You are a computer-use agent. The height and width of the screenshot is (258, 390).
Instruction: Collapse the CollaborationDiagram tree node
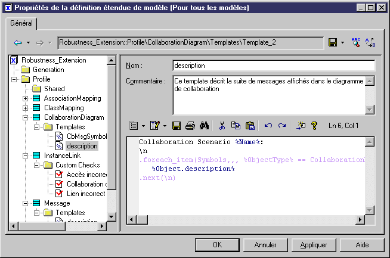coord(26,117)
